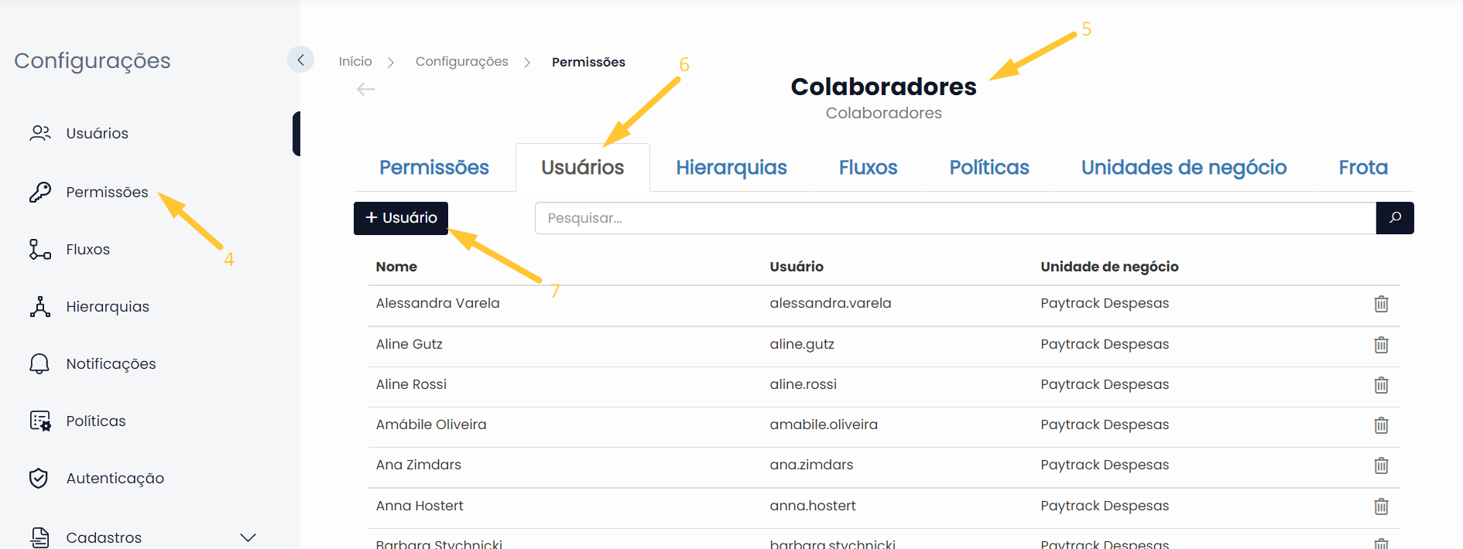The image size is (1463, 549).
Task: Open Fluxos via its branch icon
Action: tap(40, 249)
